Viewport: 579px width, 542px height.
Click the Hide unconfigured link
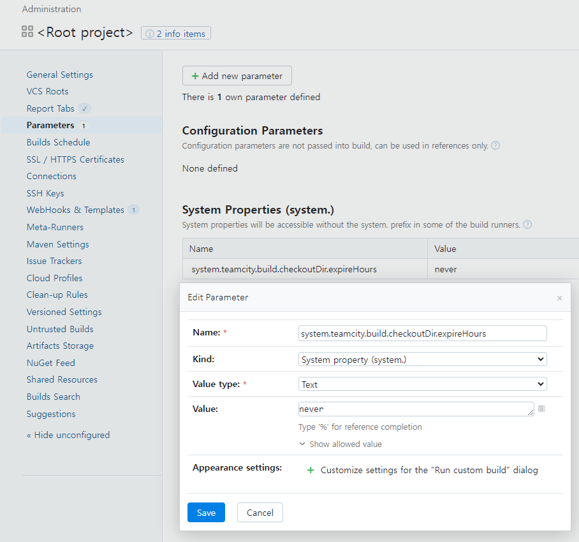click(x=68, y=435)
